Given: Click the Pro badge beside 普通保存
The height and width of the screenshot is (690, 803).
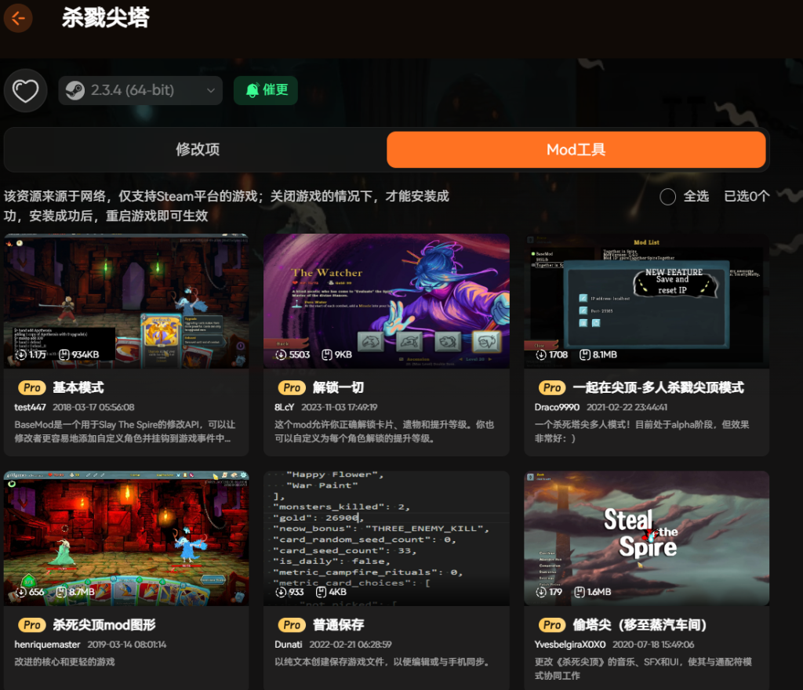Looking at the screenshot, I should click(x=292, y=625).
